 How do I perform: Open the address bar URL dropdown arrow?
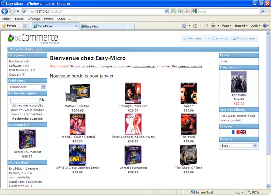click(167, 12)
